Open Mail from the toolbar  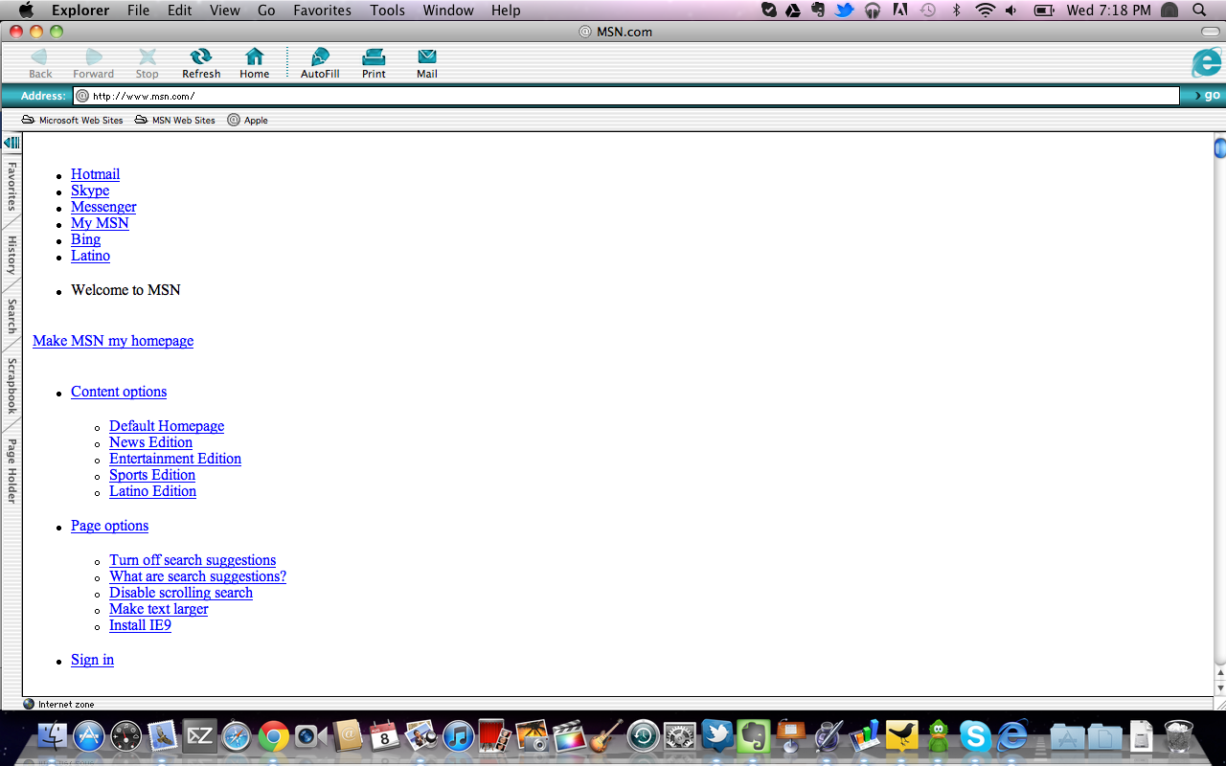pyautogui.click(x=427, y=63)
